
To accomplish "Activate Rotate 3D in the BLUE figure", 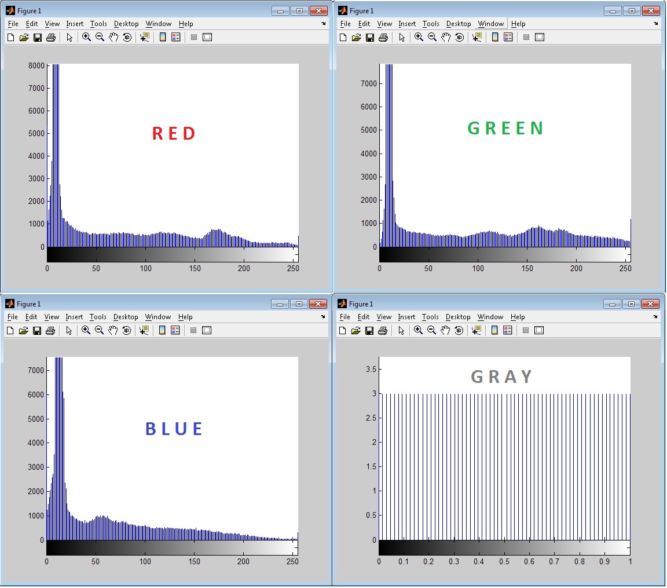I will coord(127,330).
